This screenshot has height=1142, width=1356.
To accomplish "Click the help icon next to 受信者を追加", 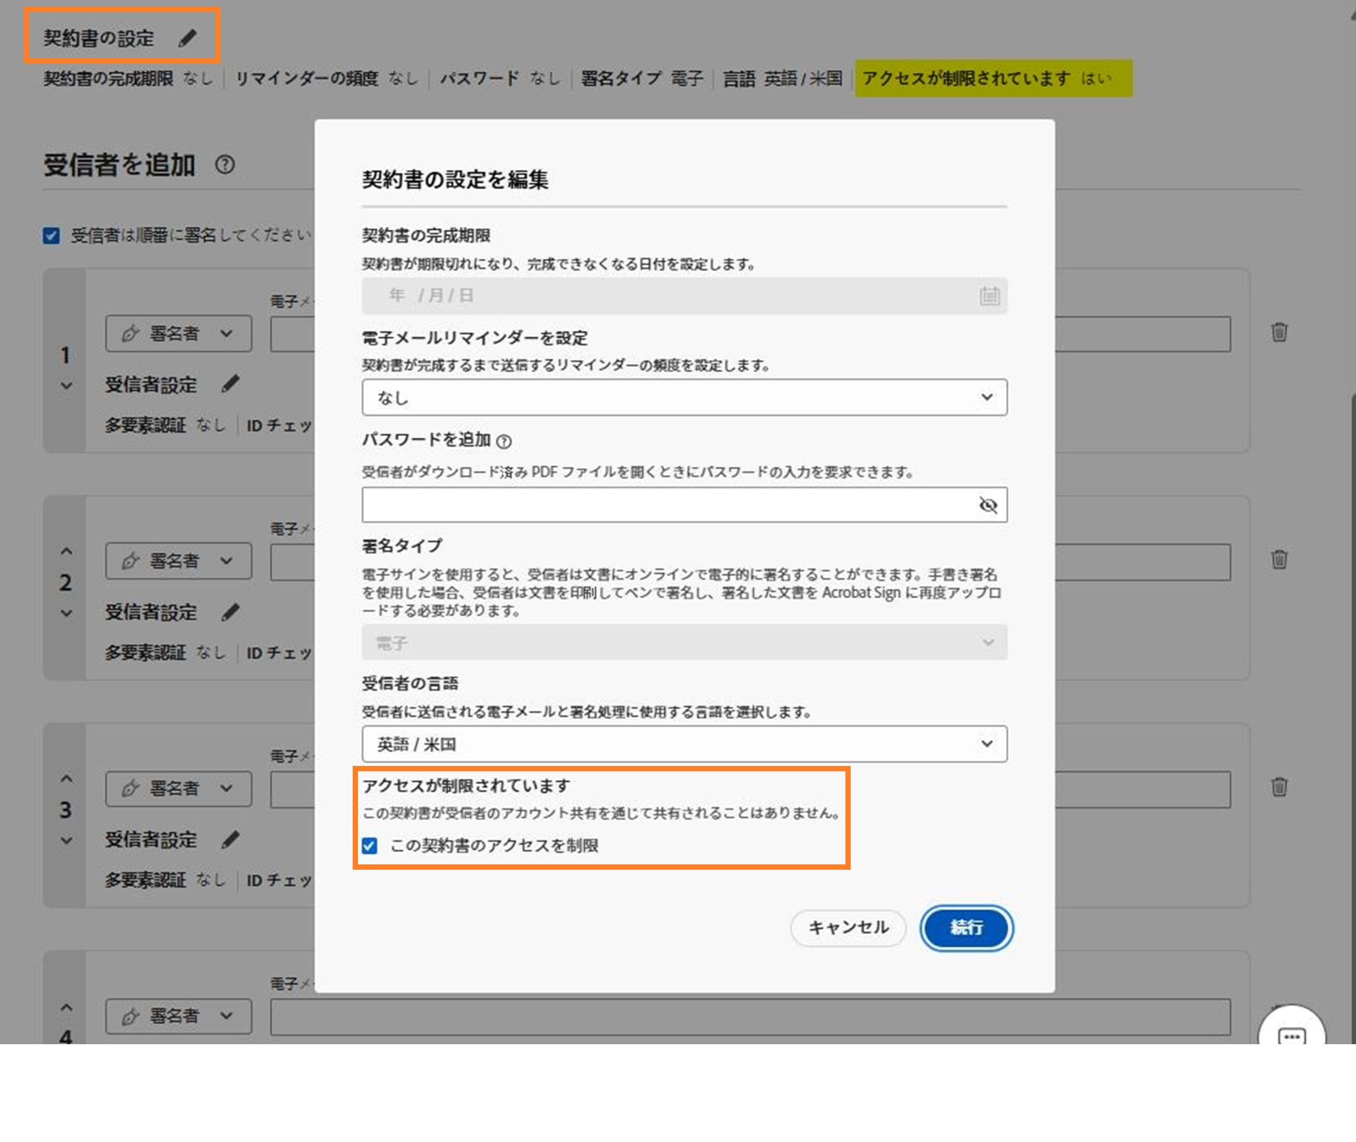I will 225,165.
